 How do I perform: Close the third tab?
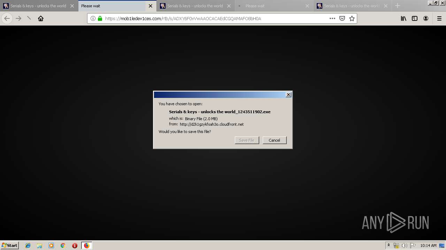(229, 6)
